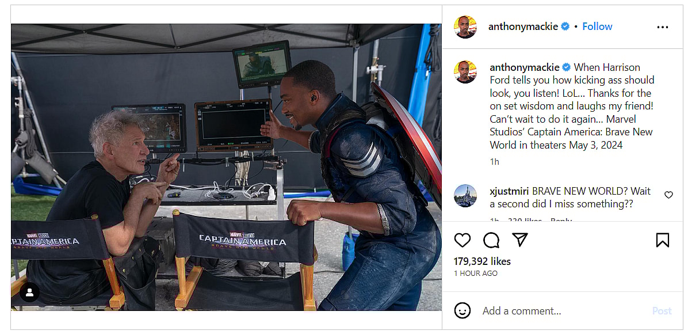This screenshot has height=334, width=688.
Task: Save the post with the bookmark icon
Action: point(663,240)
